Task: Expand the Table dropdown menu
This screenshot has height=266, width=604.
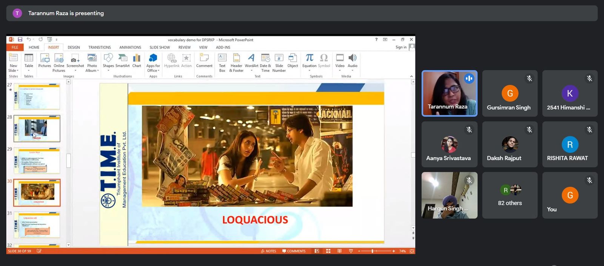Action: pyautogui.click(x=29, y=70)
